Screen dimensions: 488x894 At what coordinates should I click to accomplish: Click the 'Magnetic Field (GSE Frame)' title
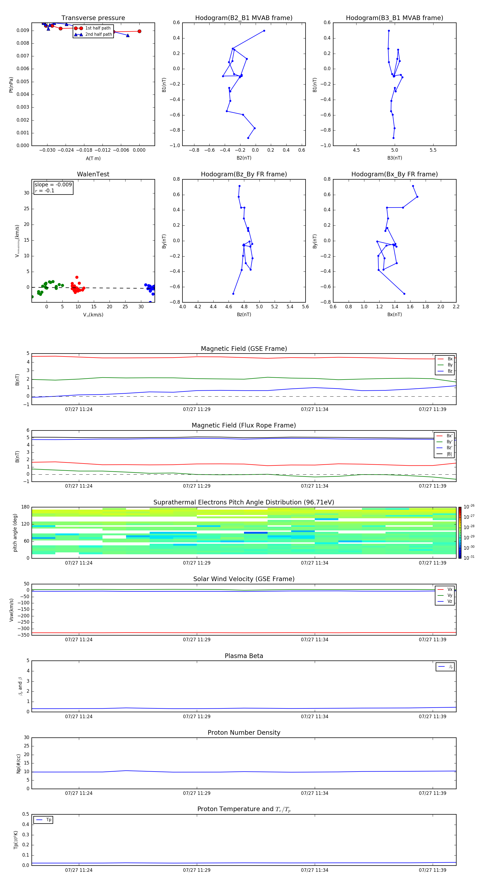click(244, 349)
